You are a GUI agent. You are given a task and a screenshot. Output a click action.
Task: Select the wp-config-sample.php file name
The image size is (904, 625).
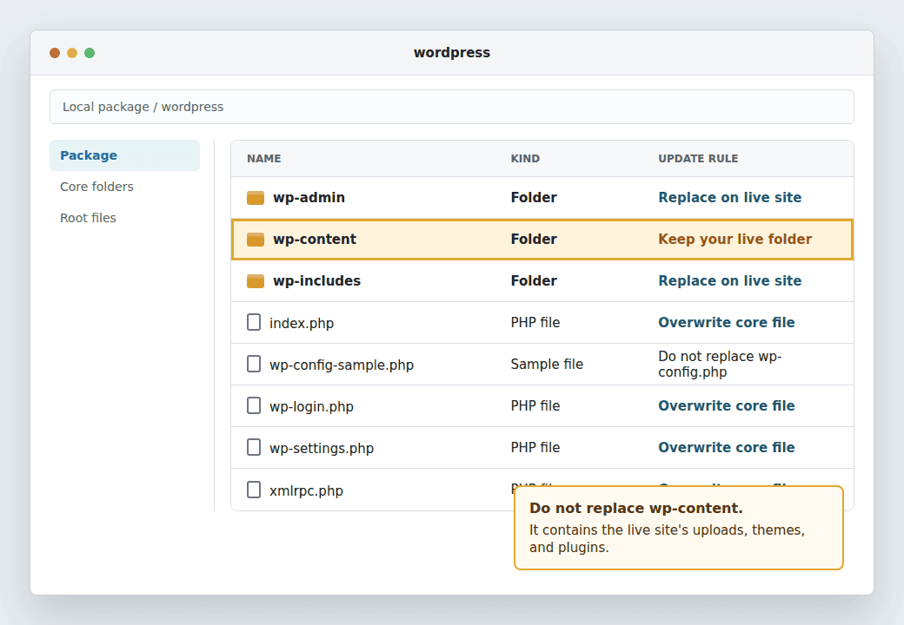click(342, 365)
